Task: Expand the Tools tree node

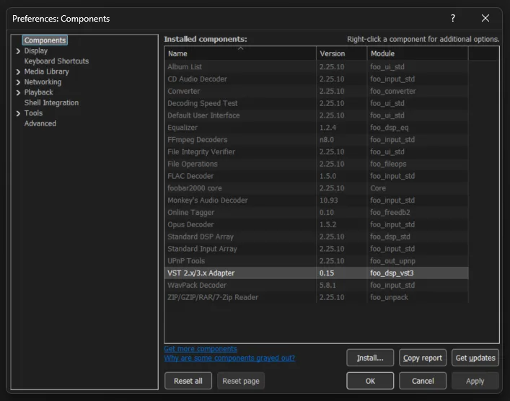Action: (x=18, y=113)
